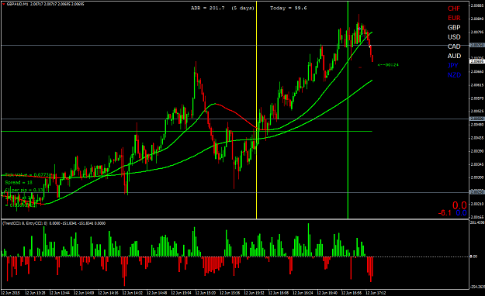The height and width of the screenshot is (296, 485).
Task: Click the '12 Jun 16:08' time axis label
Action: coord(279,292)
